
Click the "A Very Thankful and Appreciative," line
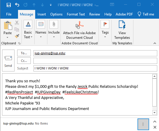click(x=35, y=98)
